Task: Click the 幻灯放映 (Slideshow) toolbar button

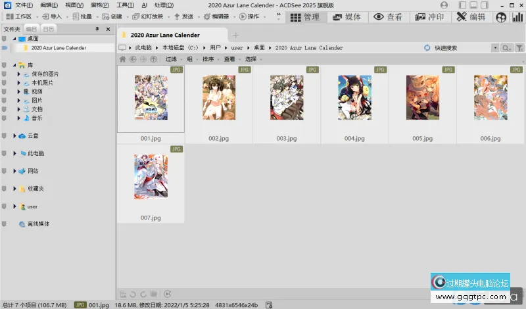Action: 147,16
